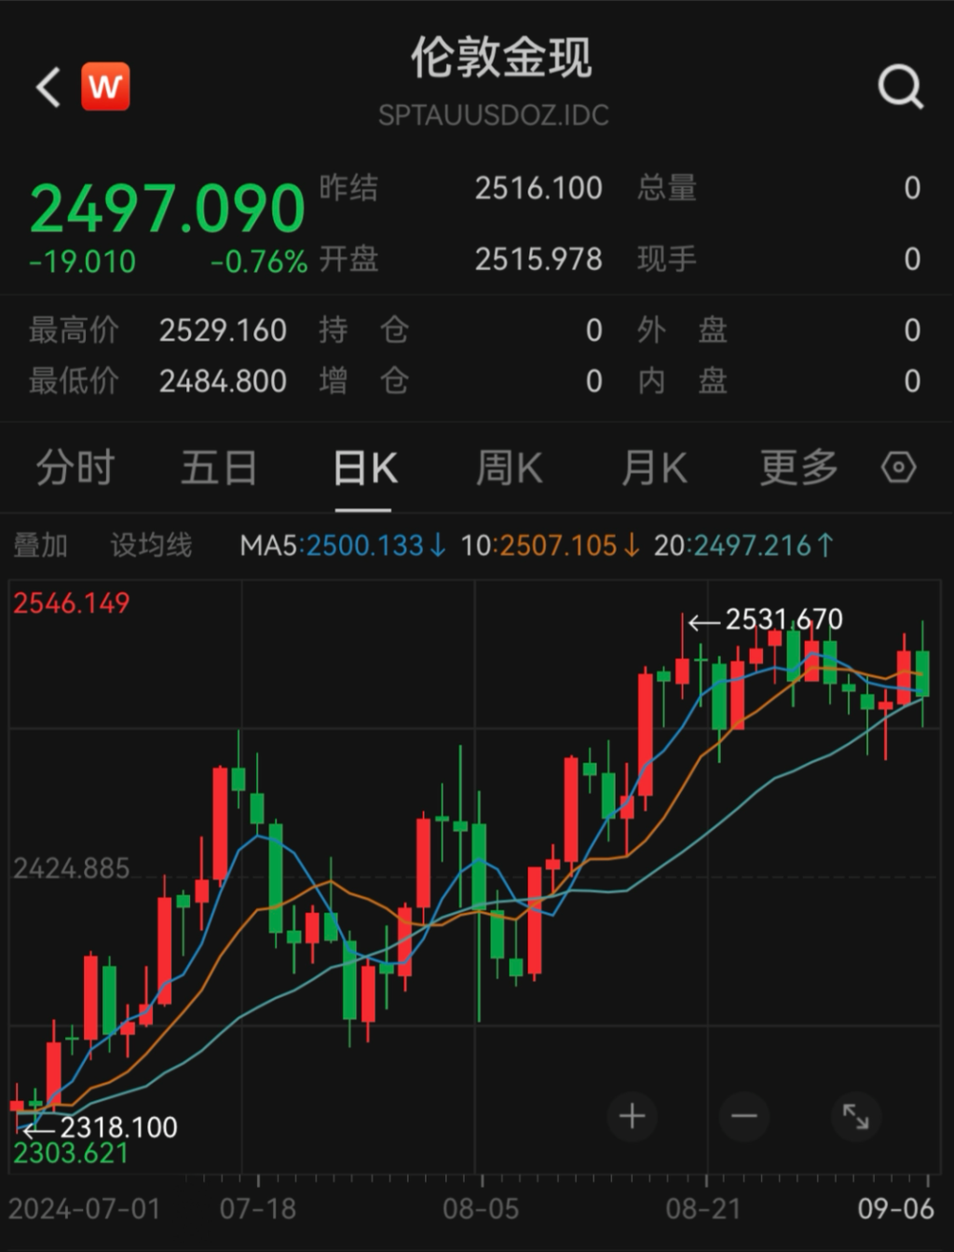Tap the 内盘 label
This screenshot has height=1252, width=954.
(683, 381)
